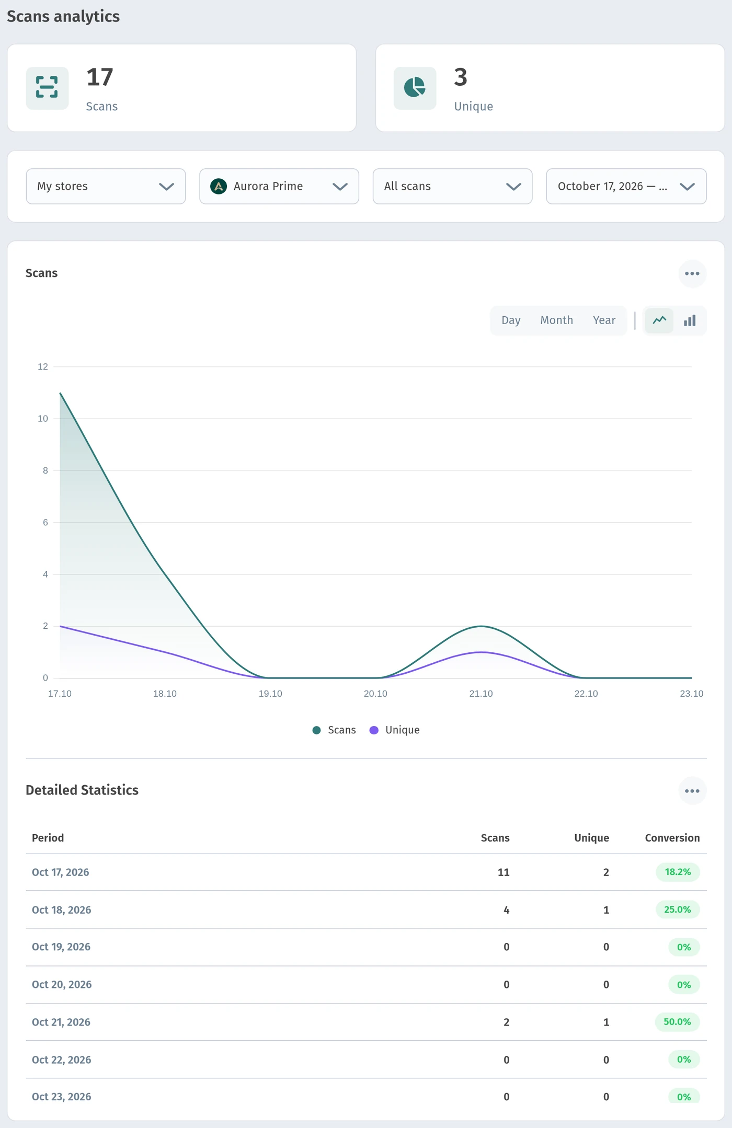Click the Oct 20, 2026 row label

pyautogui.click(x=62, y=984)
